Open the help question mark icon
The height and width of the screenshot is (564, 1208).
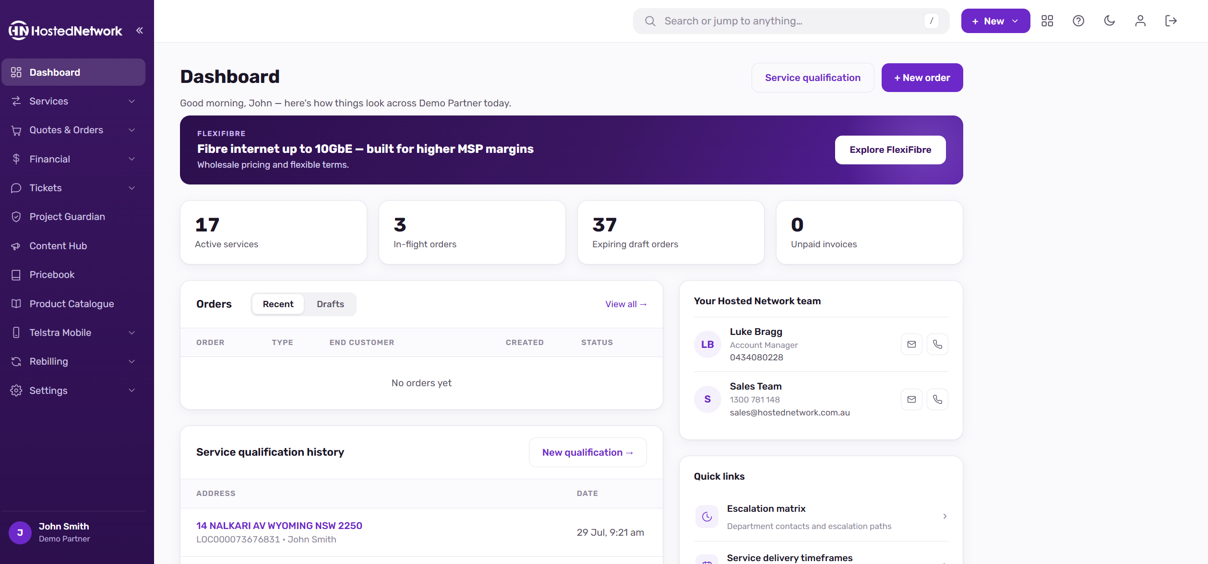(1078, 21)
